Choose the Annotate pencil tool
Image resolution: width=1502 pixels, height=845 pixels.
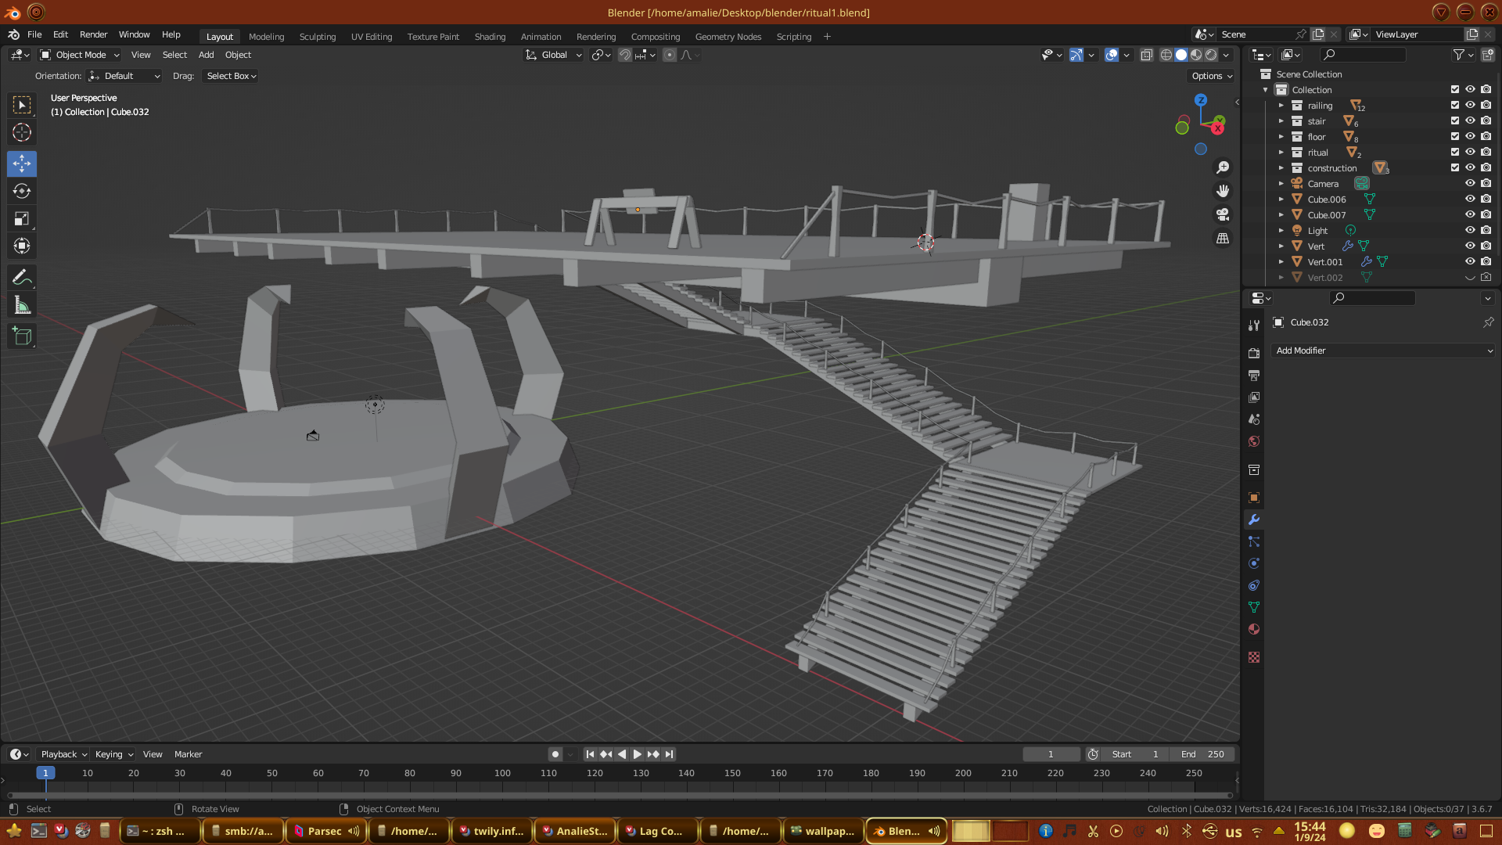[22, 278]
